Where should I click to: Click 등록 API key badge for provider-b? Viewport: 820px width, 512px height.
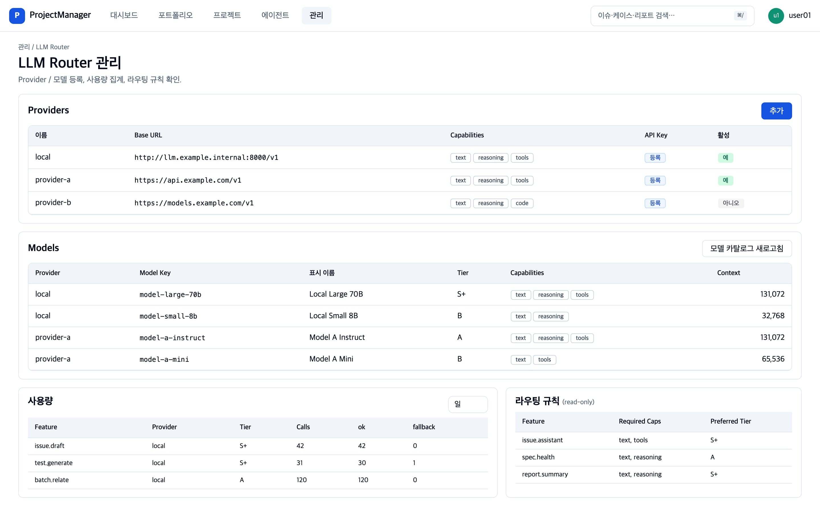[655, 203]
